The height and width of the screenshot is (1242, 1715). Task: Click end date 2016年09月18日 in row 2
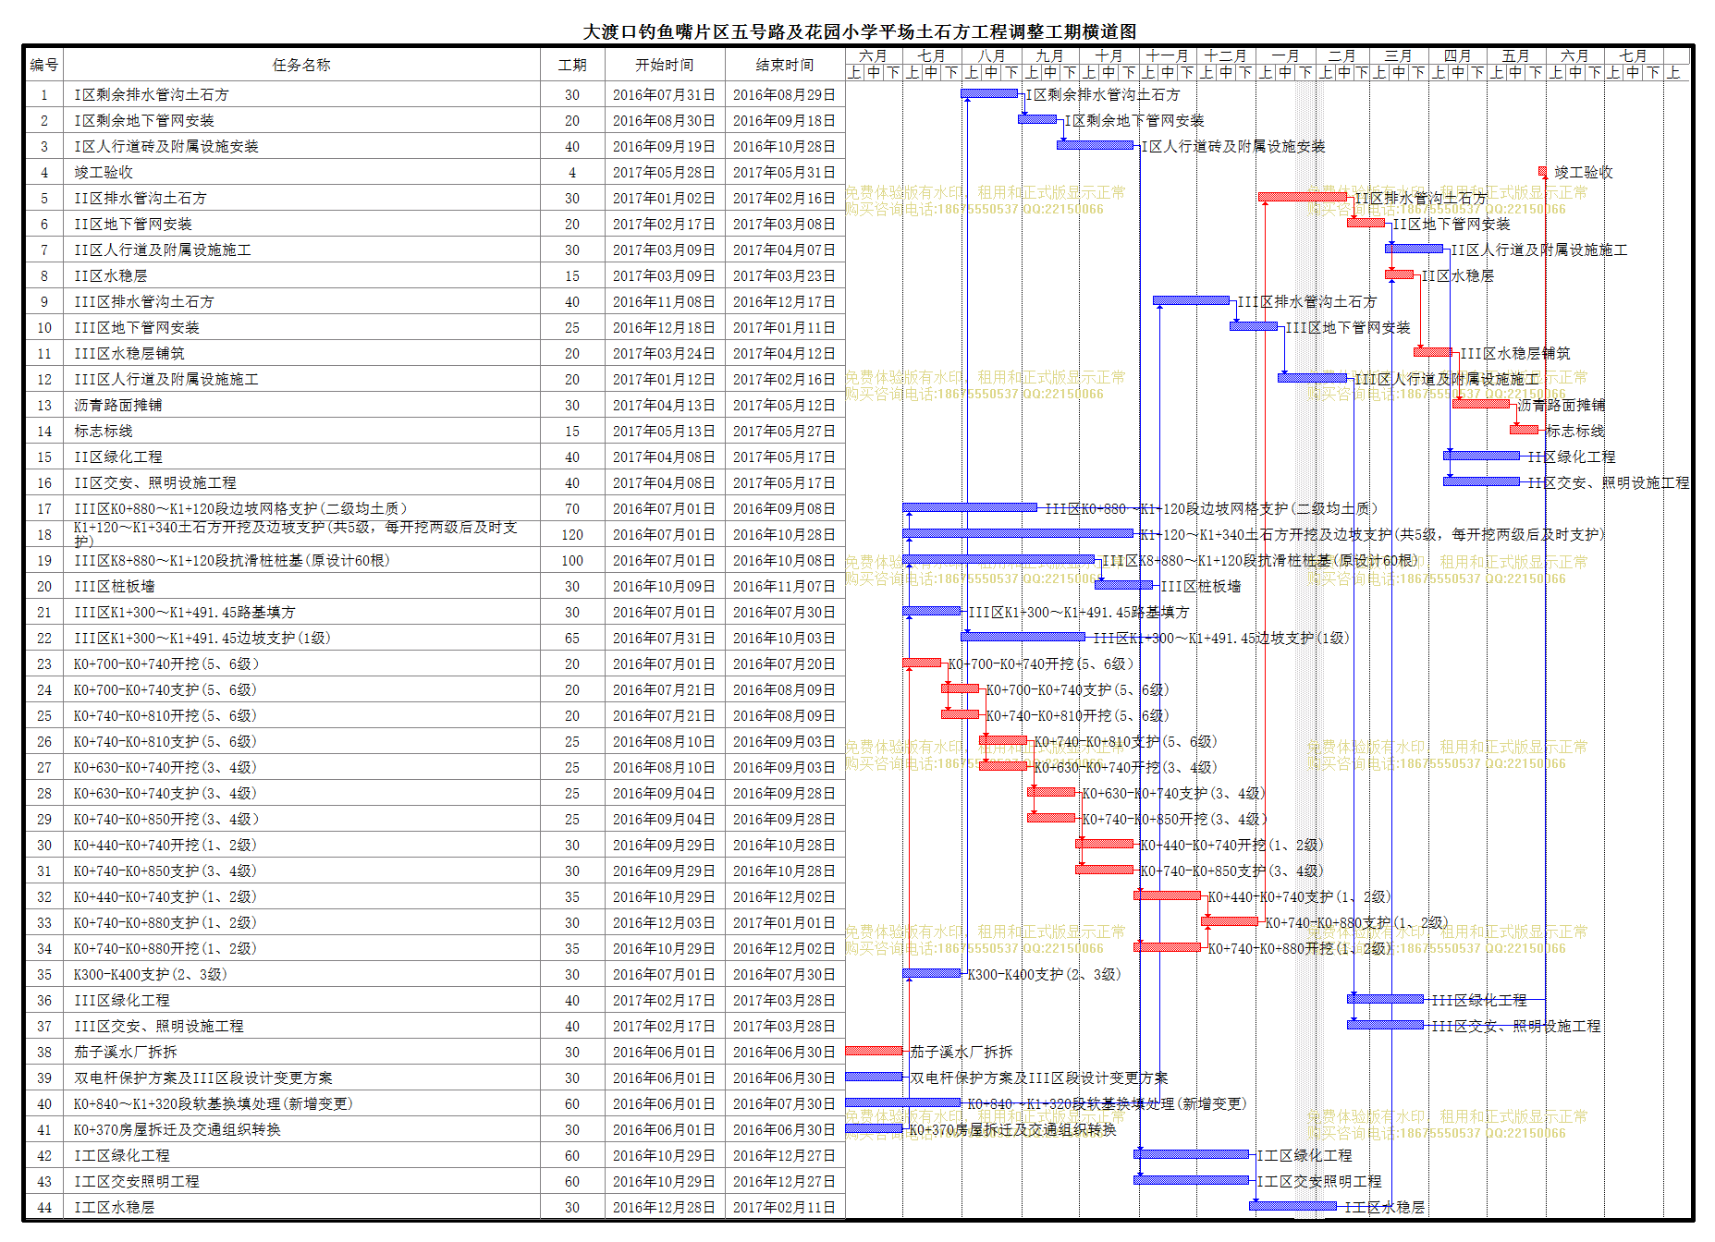point(785,120)
